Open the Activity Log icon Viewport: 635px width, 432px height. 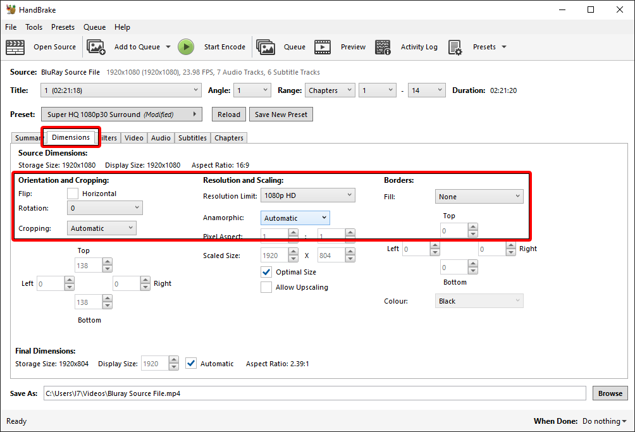pos(383,47)
